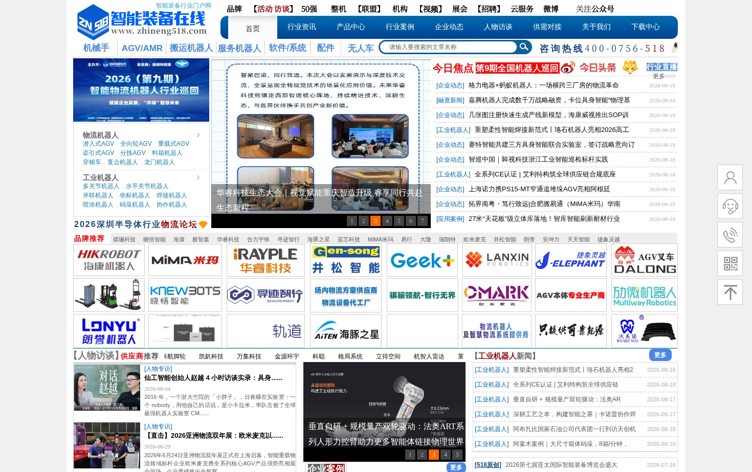Open the iRAYPLE 华睿科技 brand logo
This screenshot has height=472, width=752.
pyautogui.click(x=266, y=260)
